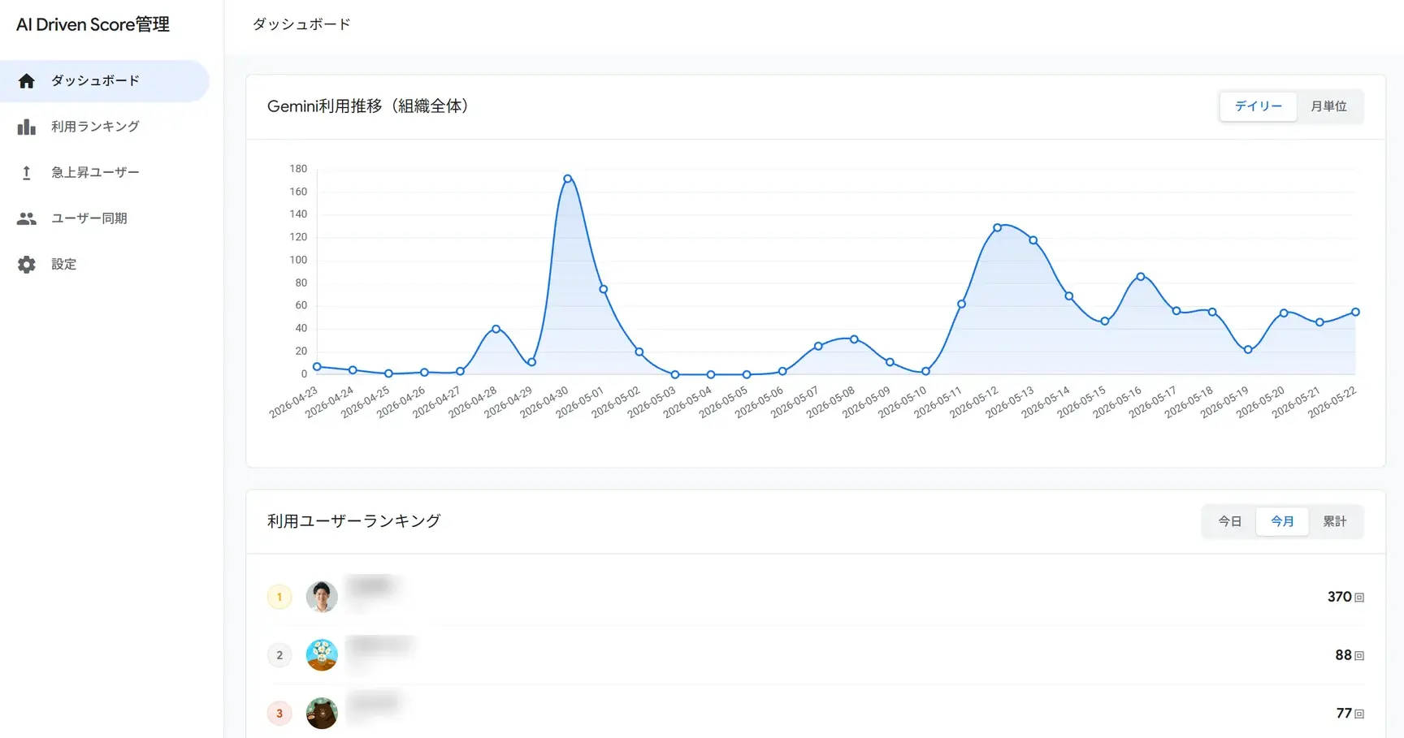Click the home icon beside ダッシュボード
This screenshot has width=1404, height=738.
click(27, 81)
